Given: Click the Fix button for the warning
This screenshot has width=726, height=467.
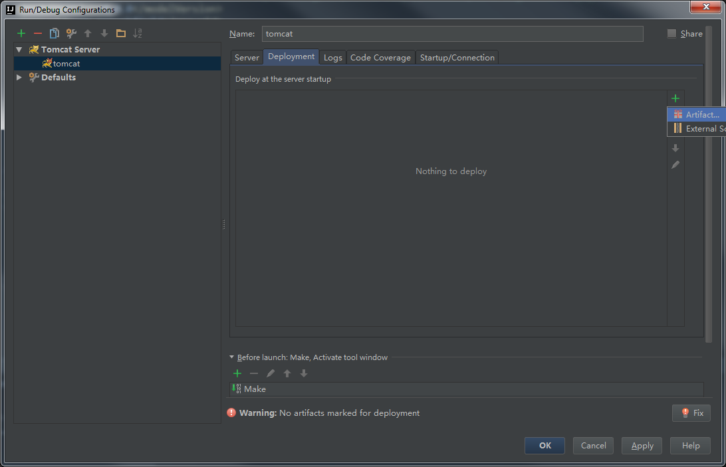Looking at the screenshot, I should coord(691,413).
